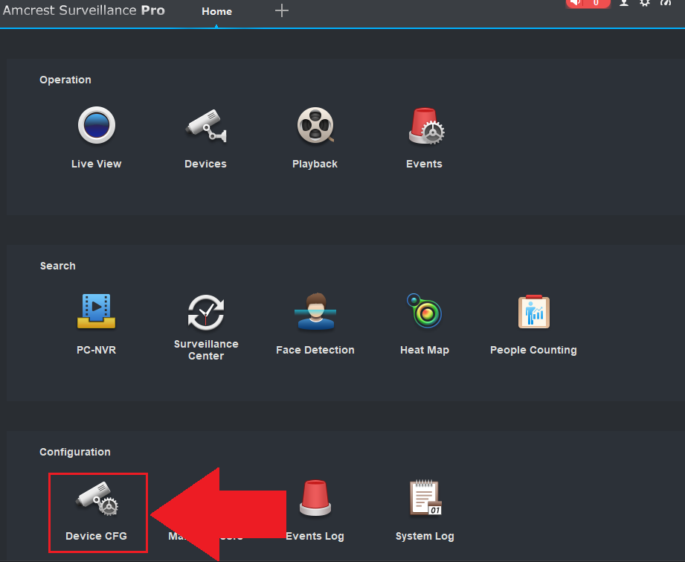Click the system gauge icon
Viewport: 685px width, 562px height.
point(666,3)
